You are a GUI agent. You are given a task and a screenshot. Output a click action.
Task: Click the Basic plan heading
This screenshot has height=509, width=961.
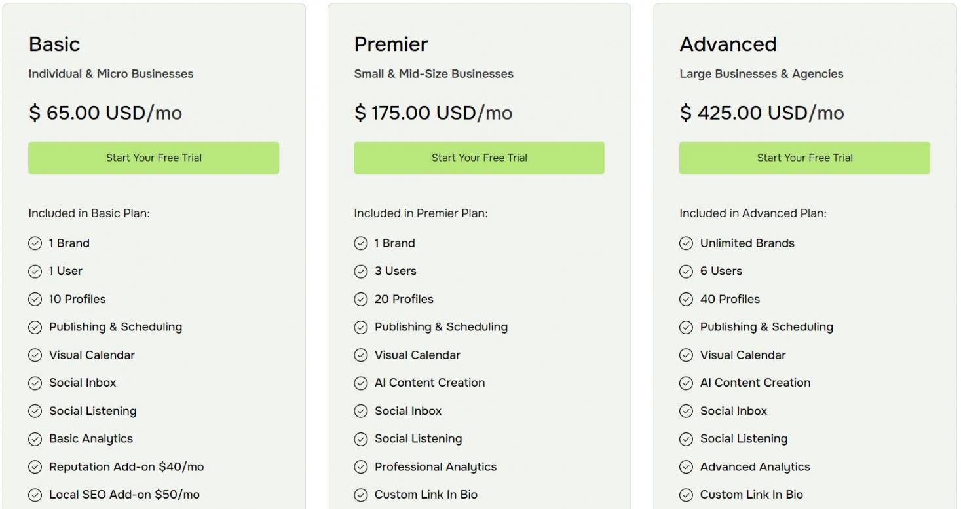pos(54,44)
